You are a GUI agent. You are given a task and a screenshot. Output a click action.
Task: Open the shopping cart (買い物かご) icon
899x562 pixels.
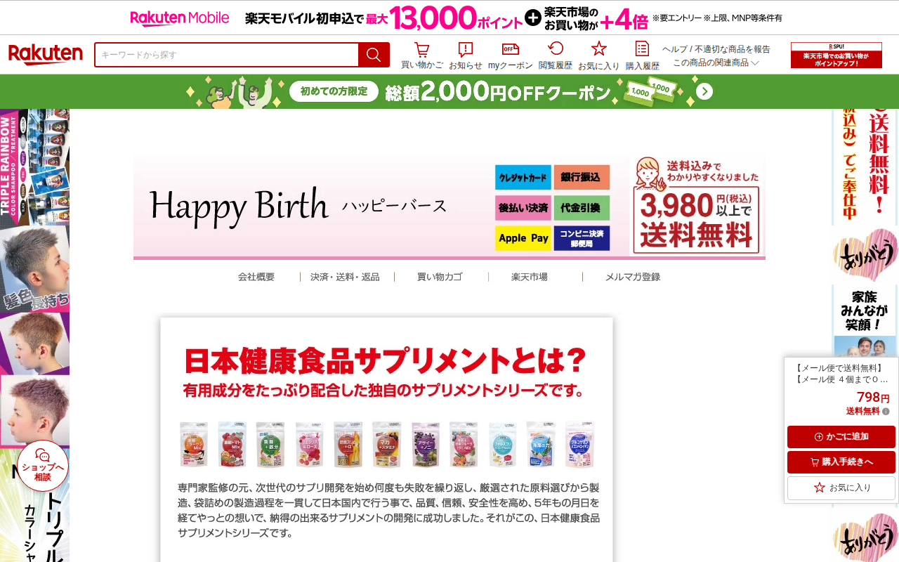421,56
